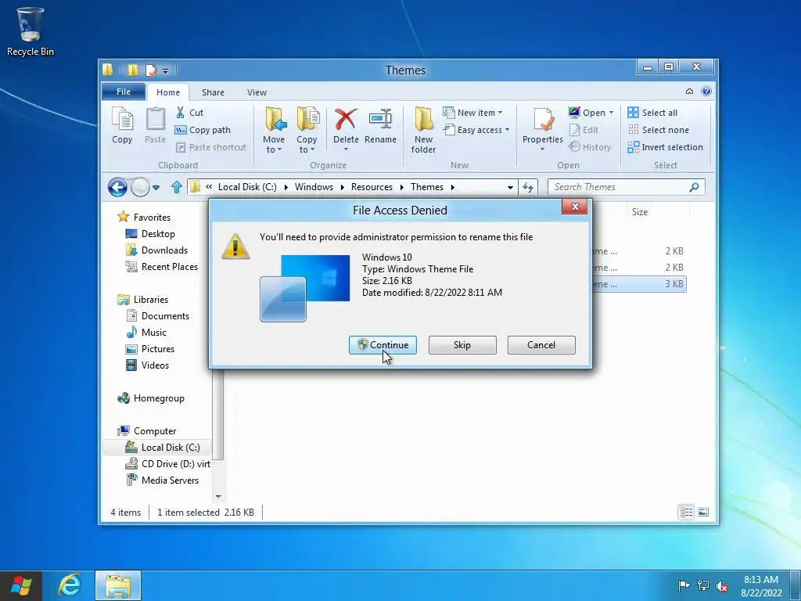Click the Cancel button in dialog
801x601 pixels.
coord(541,345)
